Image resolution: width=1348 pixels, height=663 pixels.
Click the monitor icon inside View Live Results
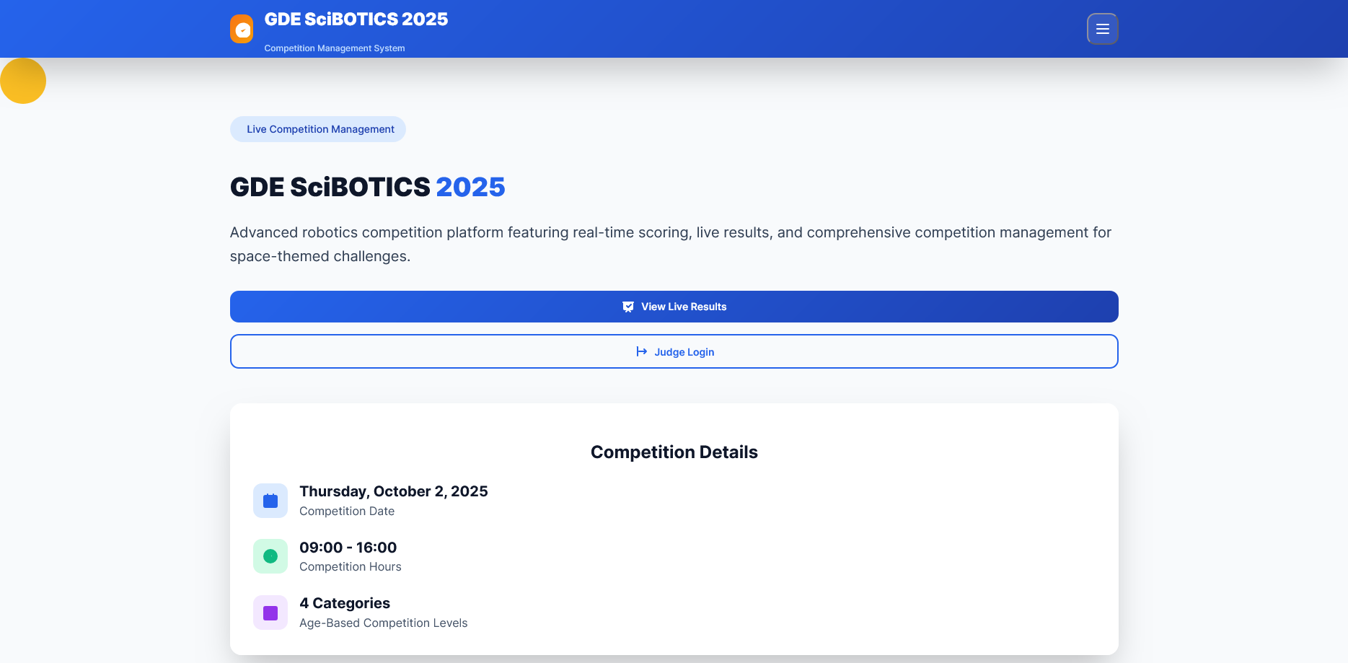tap(628, 306)
